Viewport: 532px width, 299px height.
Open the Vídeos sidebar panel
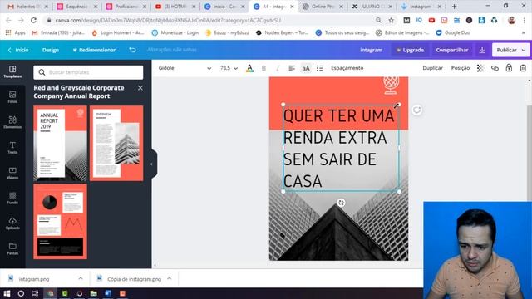[12, 173]
